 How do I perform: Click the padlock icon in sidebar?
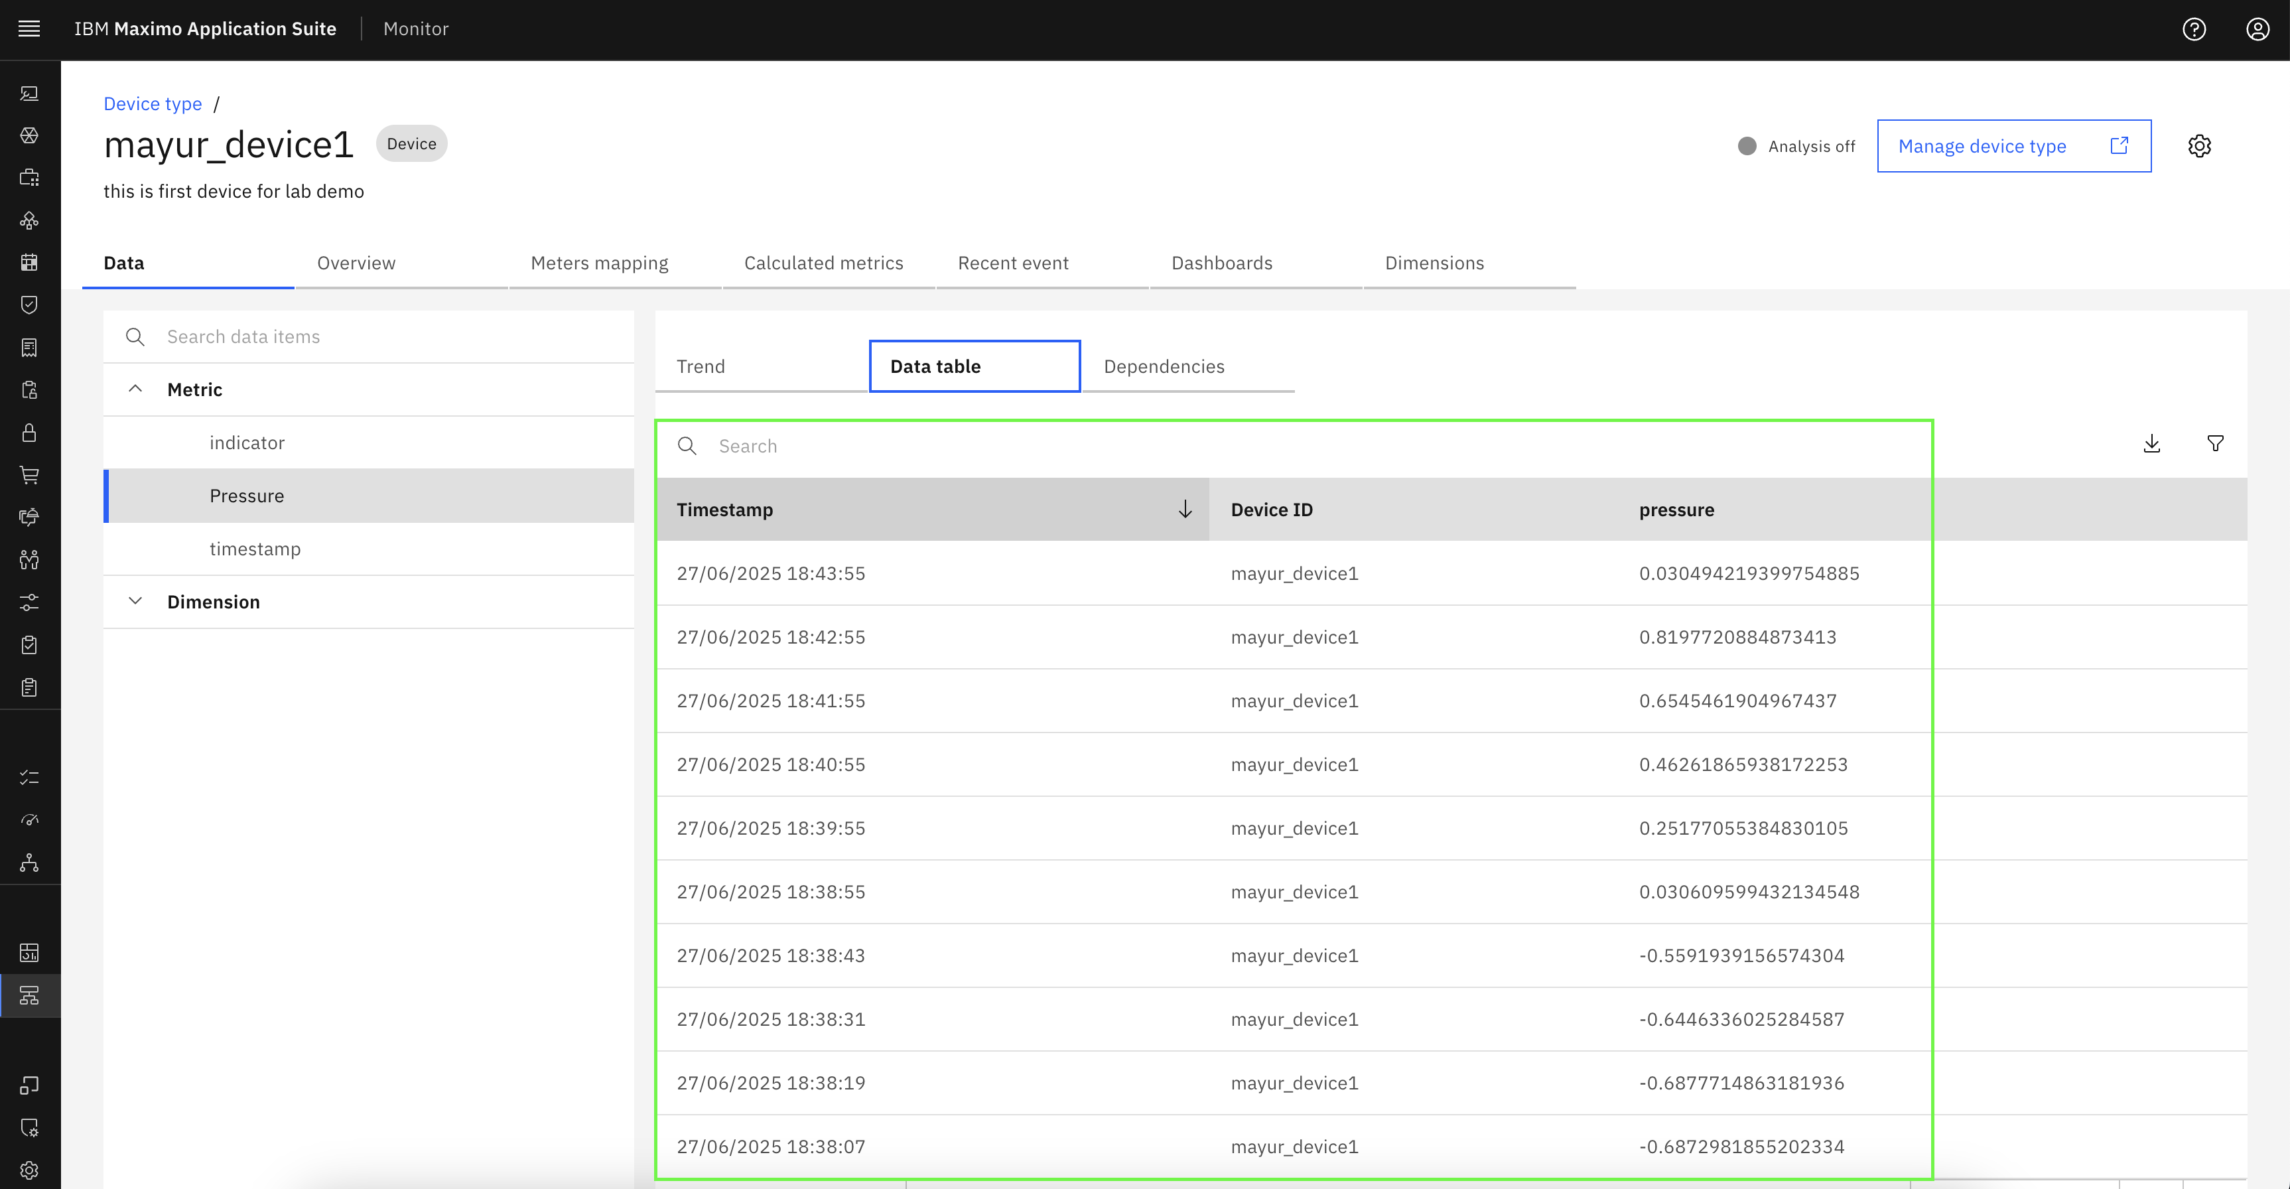[29, 432]
